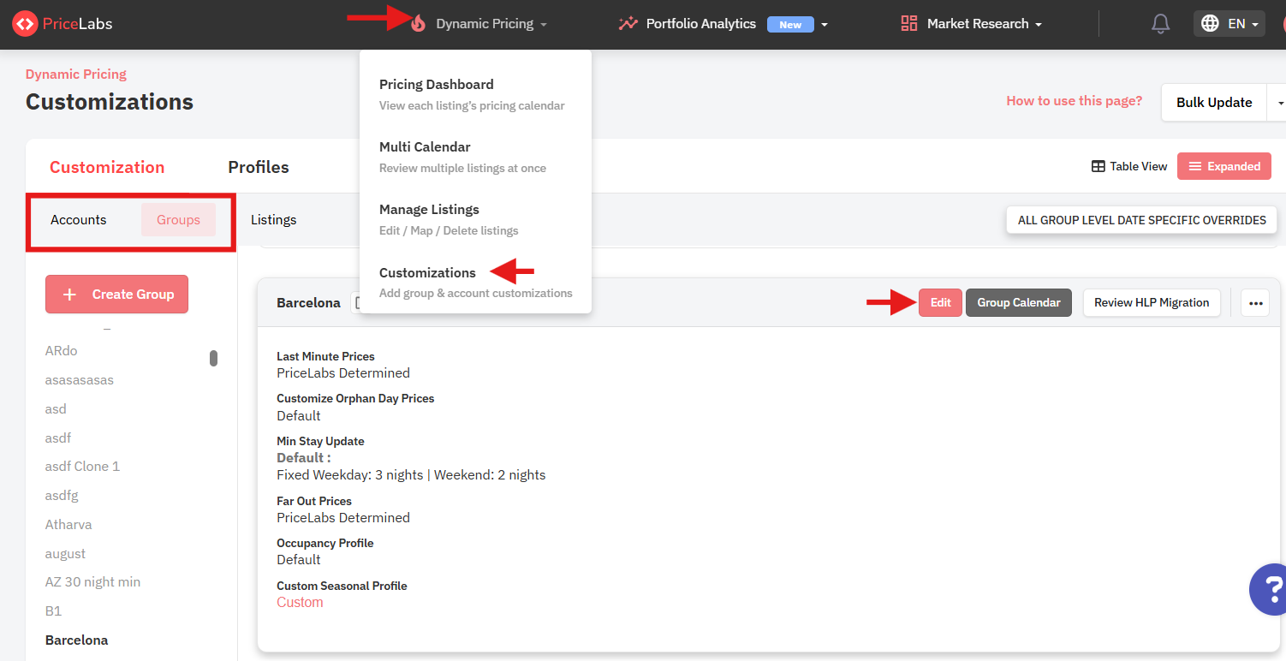Open the Group Calendar
This screenshot has height=661, width=1286.
[x=1019, y=303]
